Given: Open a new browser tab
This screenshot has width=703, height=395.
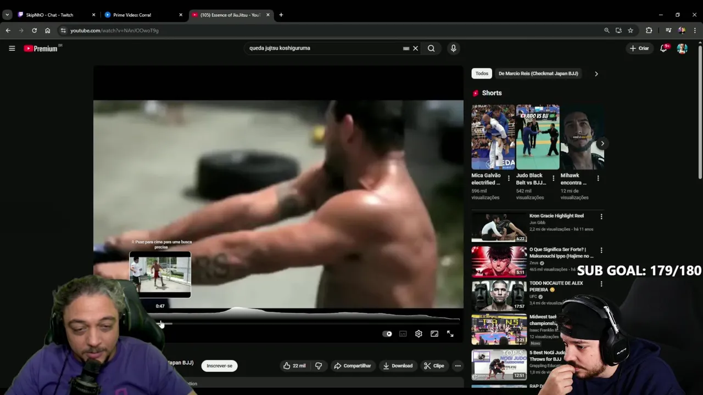Looking at the screenshot, I should 281,15.
